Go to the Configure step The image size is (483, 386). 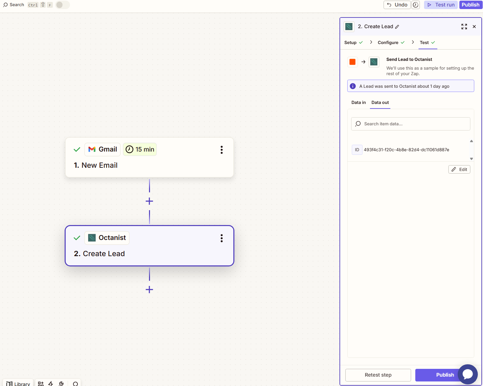[x=388, y=42]
